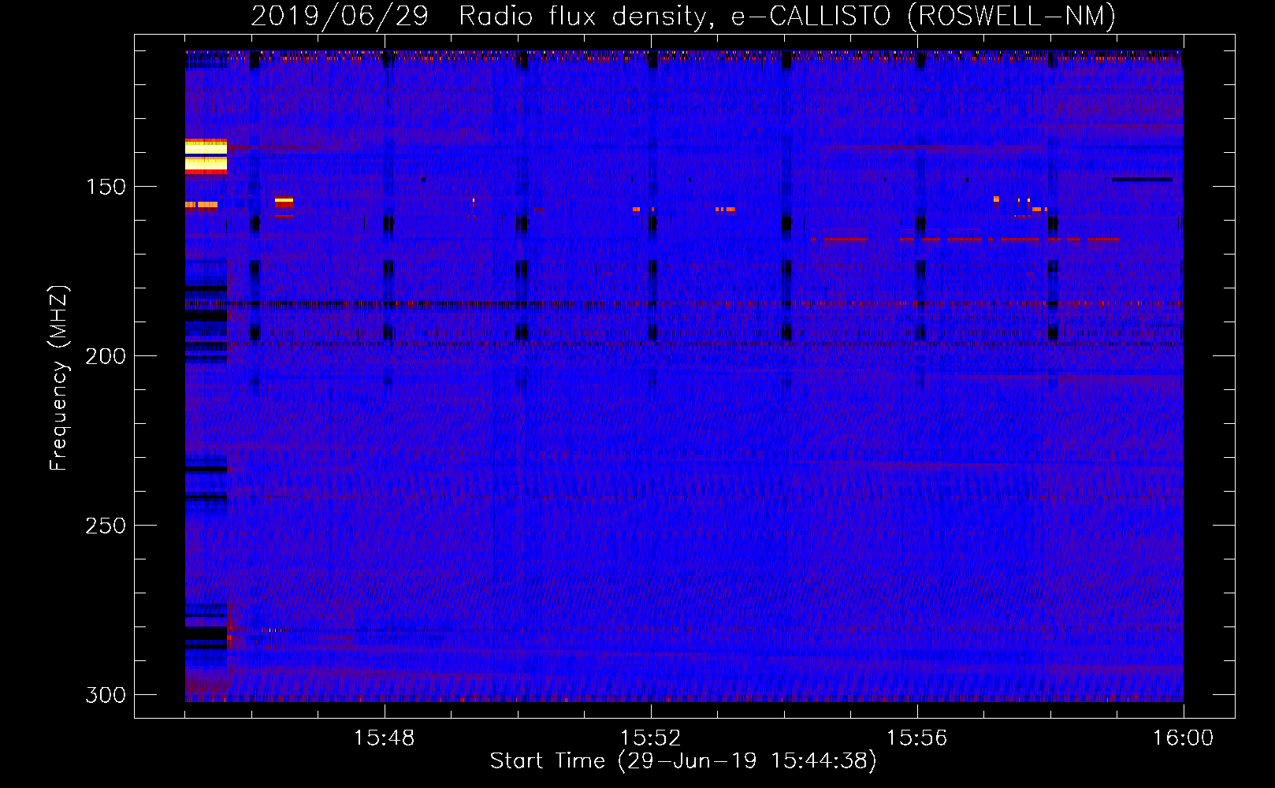Select the 15:56 time tick label

pyautogui.click(x=916, y=738)
